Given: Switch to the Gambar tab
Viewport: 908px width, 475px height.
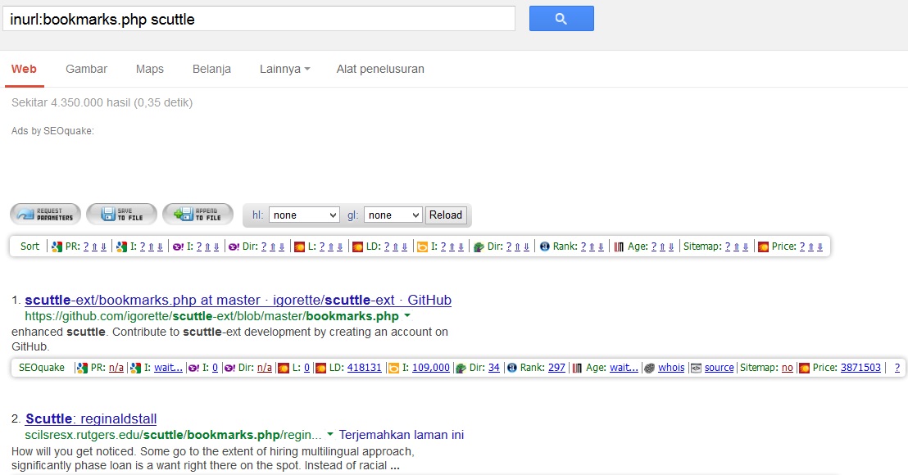Looking at the screenshot, I should [86, 69].
